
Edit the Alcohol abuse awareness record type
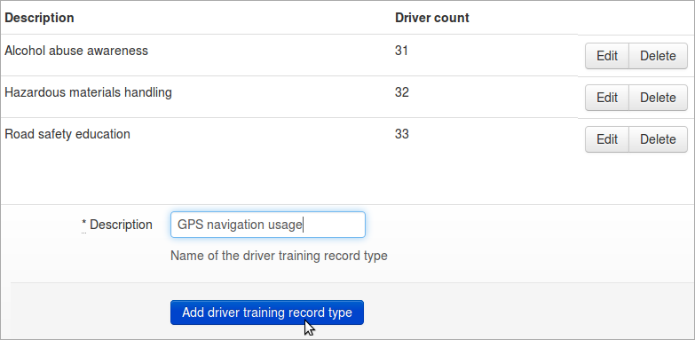pyautogui.click(x=607, y=56)
